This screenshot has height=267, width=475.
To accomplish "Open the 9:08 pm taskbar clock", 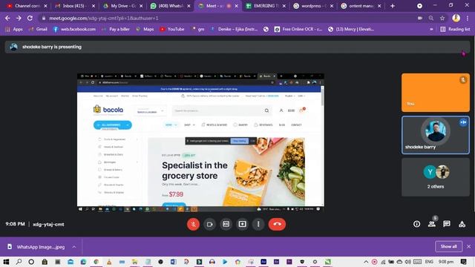I will (446, 262).
